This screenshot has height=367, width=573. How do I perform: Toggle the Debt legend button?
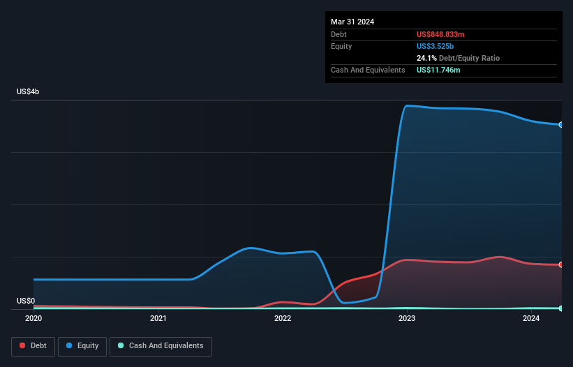(x=33, y=346)
